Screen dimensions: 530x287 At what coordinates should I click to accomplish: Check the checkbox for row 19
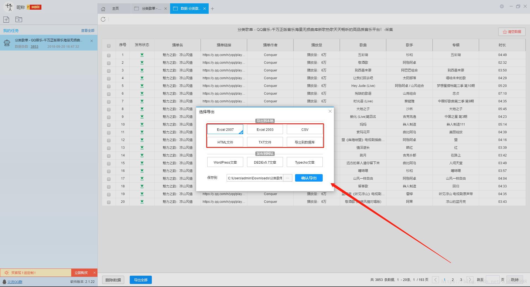(108, 195)
